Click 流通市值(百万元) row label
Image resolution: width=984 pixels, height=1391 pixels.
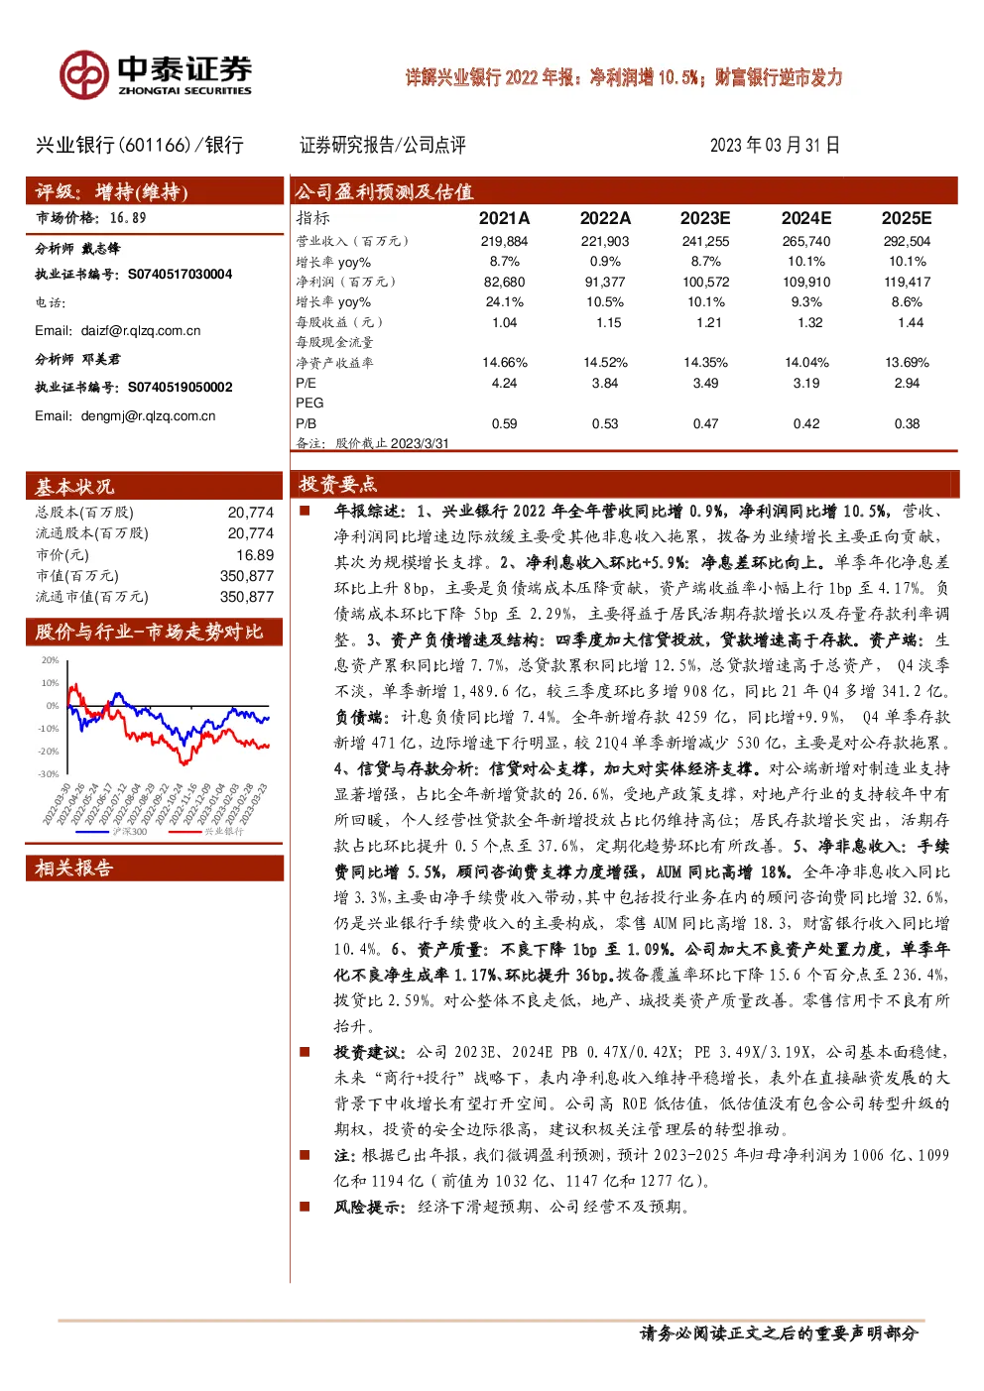92,597
